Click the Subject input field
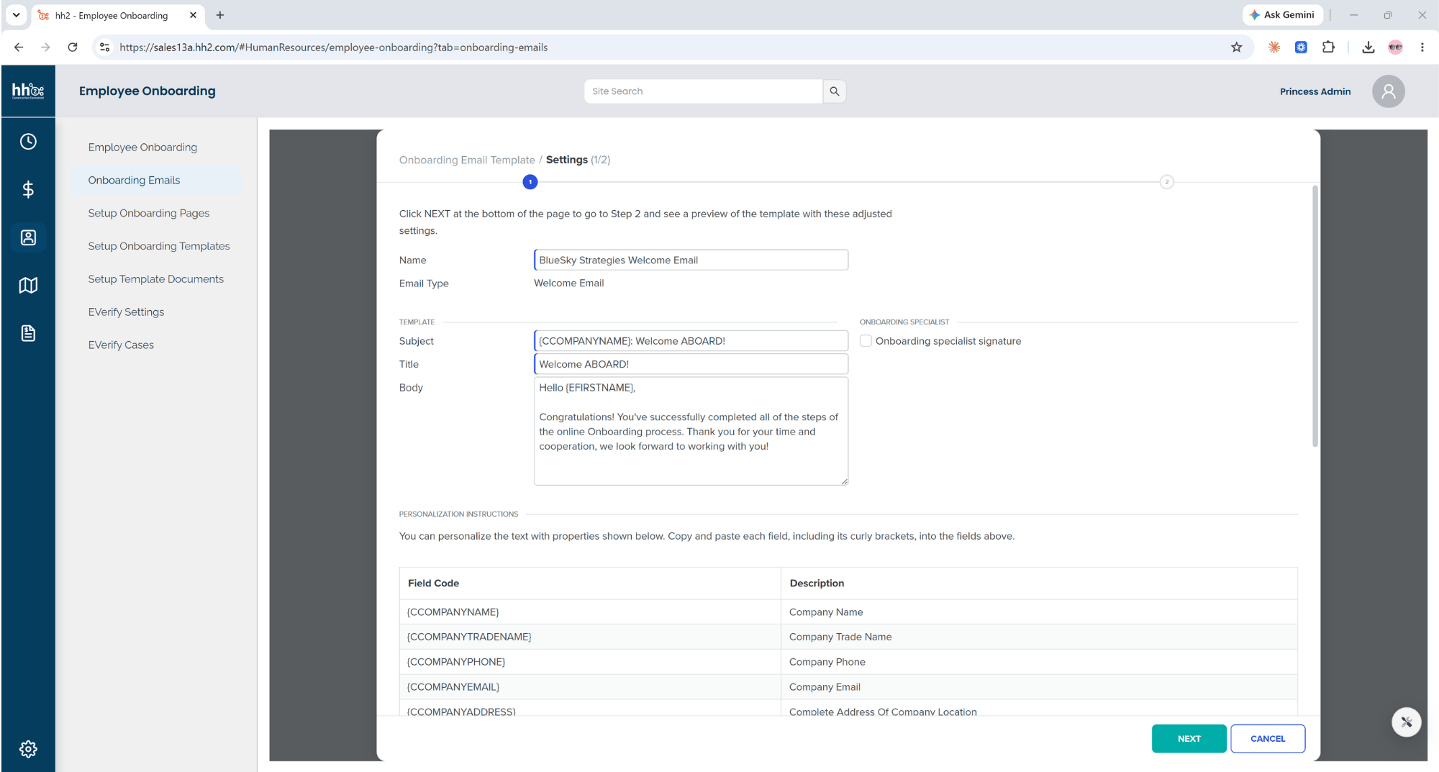The height and width of the screenshot is (772, 1439). point(691,341)
